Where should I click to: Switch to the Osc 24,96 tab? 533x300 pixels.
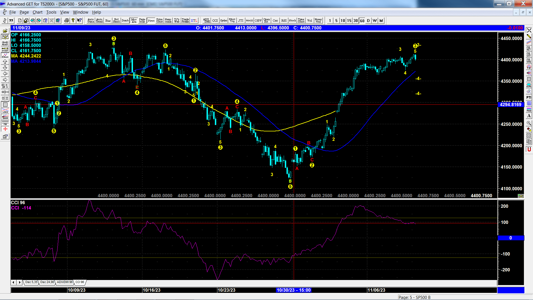[47, 282]
